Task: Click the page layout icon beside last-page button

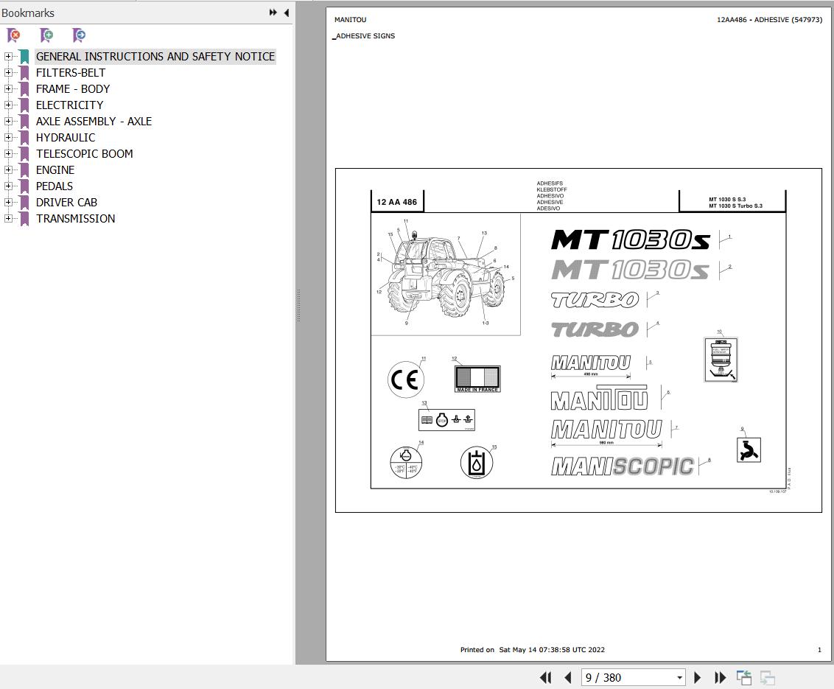Action: (744, 677)
